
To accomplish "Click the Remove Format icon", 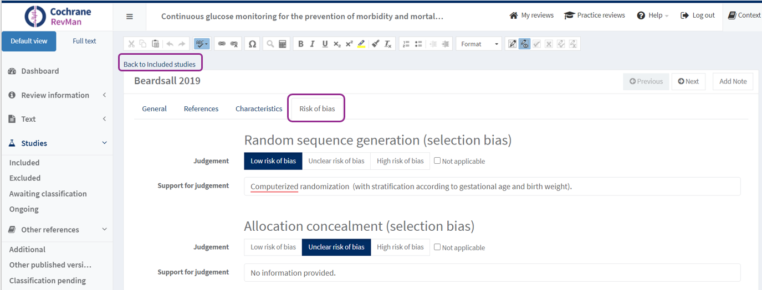I will 388,44.
